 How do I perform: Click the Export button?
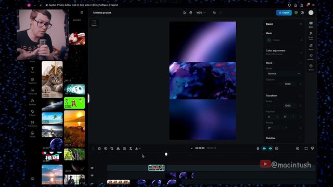coord(284,12)
